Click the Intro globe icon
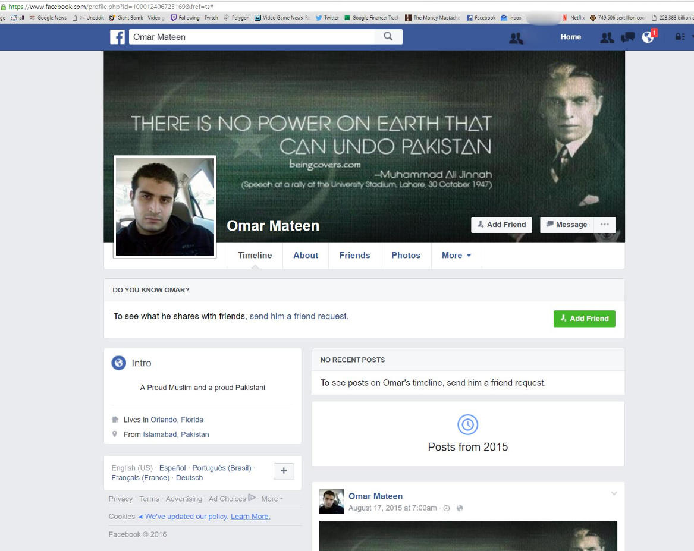 point(118,363)
